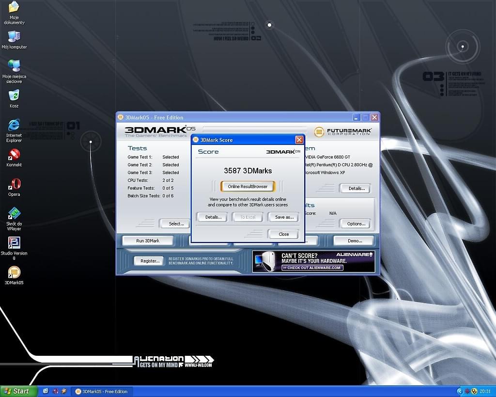Click the 3587 3DMarks score text
Screen dimensions: 496x397
point(248,171)
